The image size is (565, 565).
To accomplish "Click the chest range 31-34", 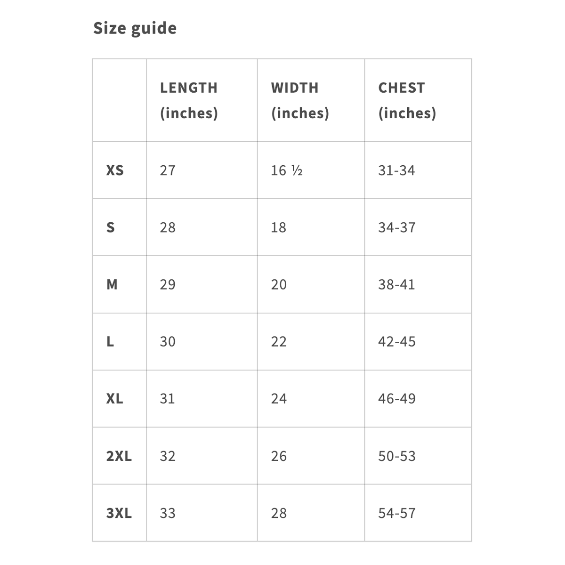I will 396,170.
